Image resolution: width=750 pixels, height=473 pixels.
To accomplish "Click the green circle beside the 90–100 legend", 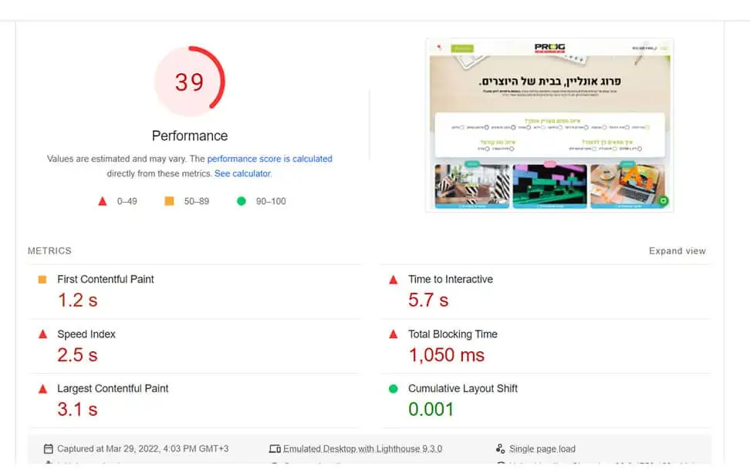I will 242,201.
